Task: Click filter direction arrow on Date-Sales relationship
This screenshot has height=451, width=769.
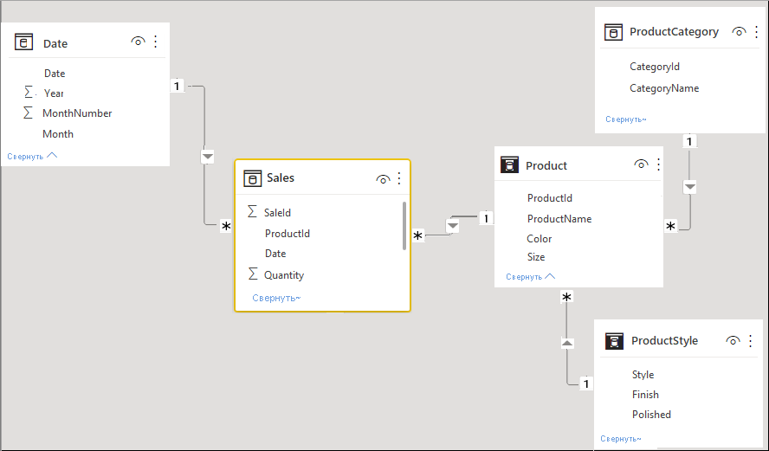Action: (x=208, y=157)
